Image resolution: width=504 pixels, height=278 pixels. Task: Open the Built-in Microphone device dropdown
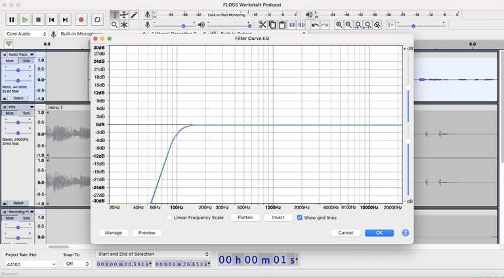[103, 34]
